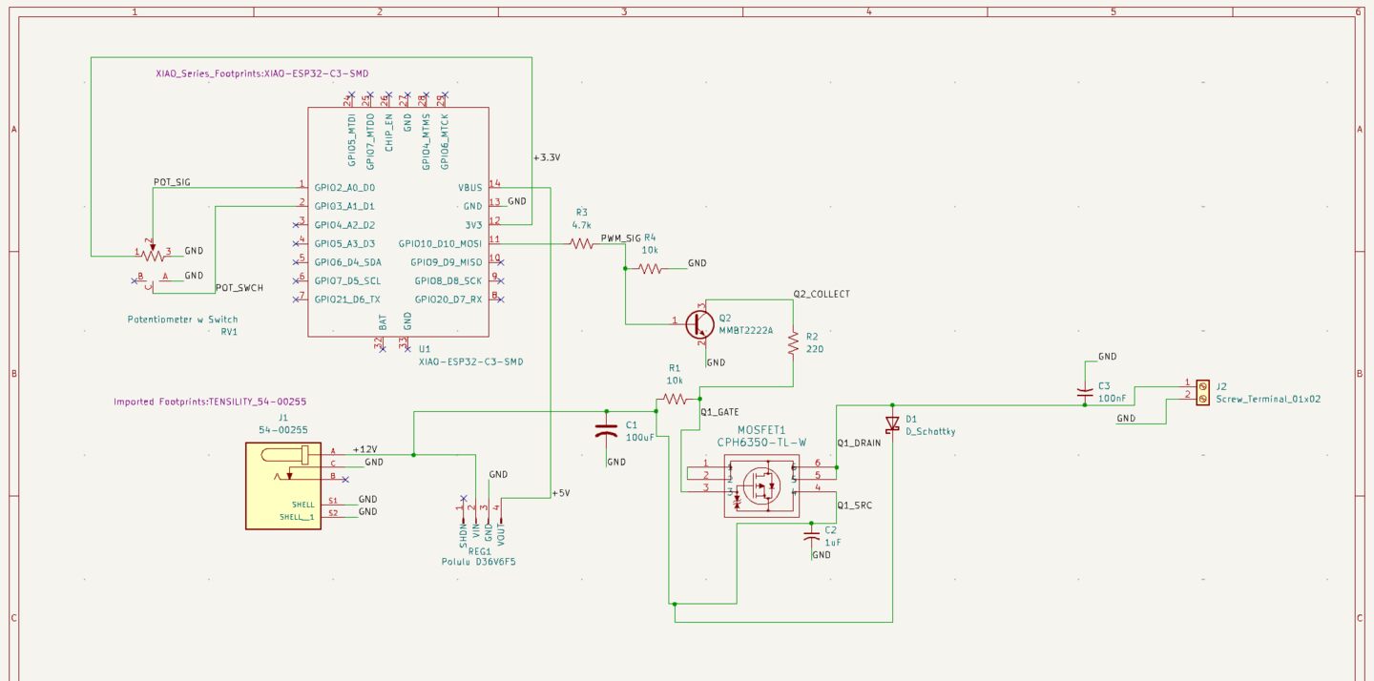The image size is (1374, 681).
Task: Select the R2 220 resistor symbol
Action: tap(792, 343)
